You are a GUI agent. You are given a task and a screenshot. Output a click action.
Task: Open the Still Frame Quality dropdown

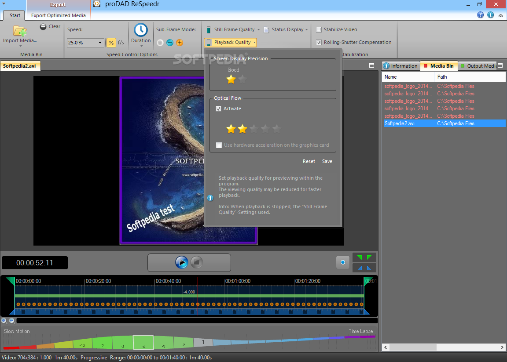[233, 30]
